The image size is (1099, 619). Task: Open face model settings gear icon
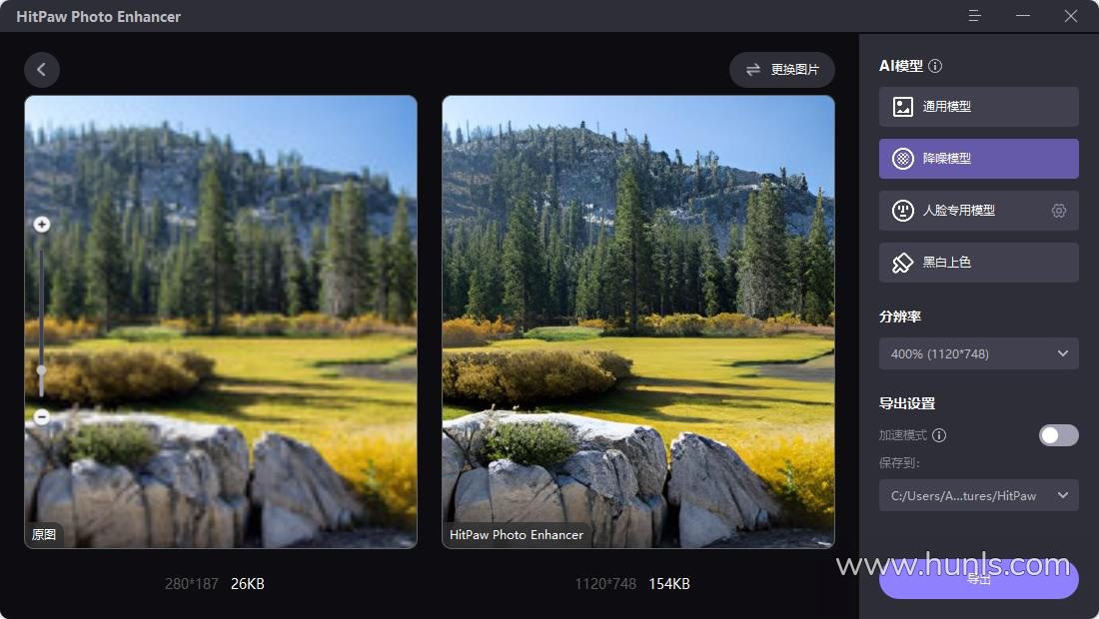coord(1058,210)
